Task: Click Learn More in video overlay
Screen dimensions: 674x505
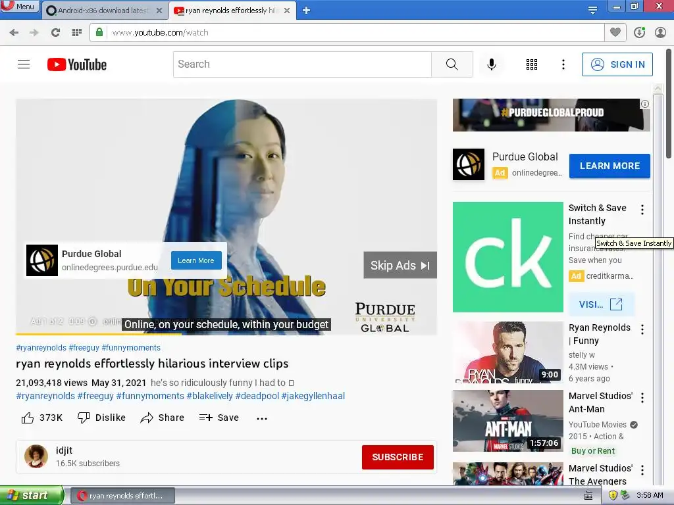Action: click(x=196, y=260)
